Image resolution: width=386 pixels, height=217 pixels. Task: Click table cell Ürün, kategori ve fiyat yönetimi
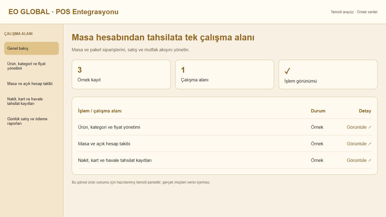[x=109, y=127]
